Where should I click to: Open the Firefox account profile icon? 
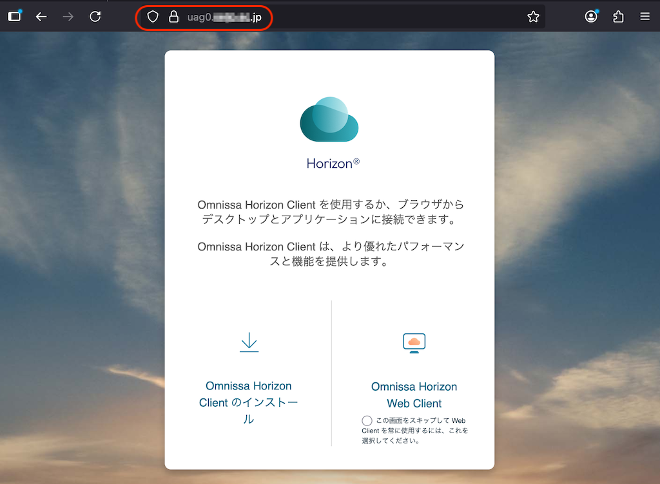pos(590,17)
